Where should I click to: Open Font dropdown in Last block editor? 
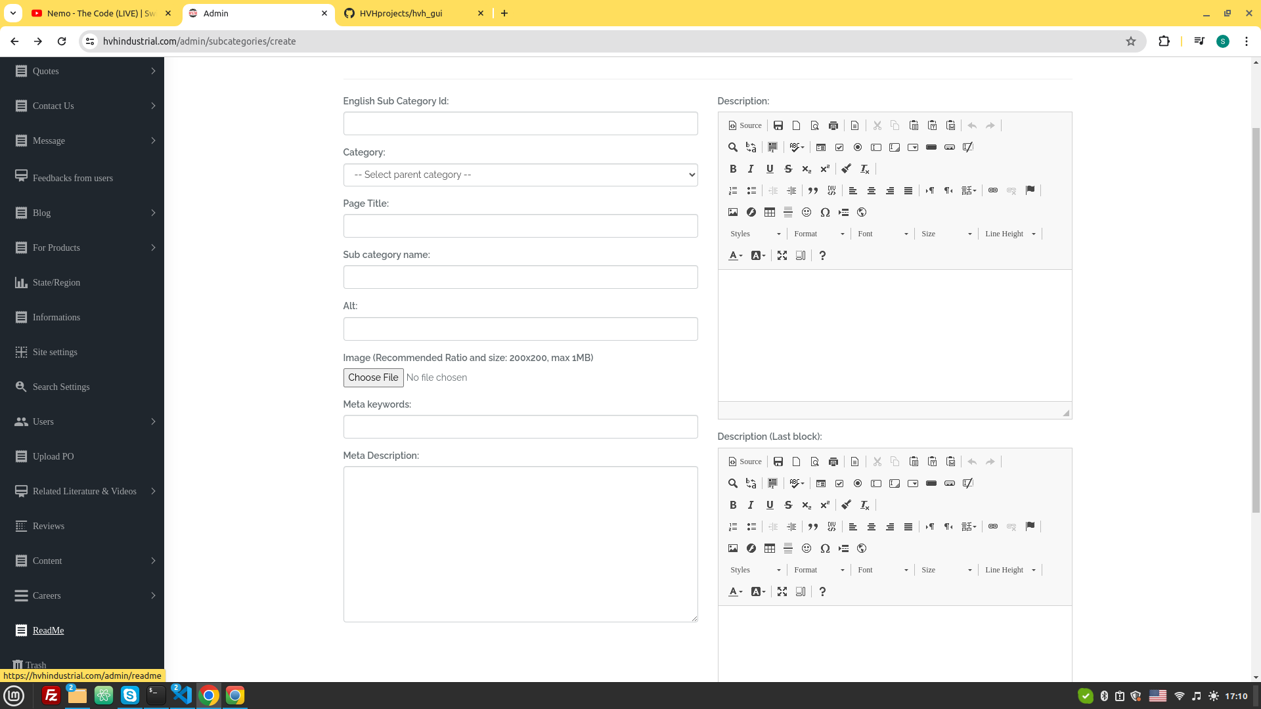point(883,570)
